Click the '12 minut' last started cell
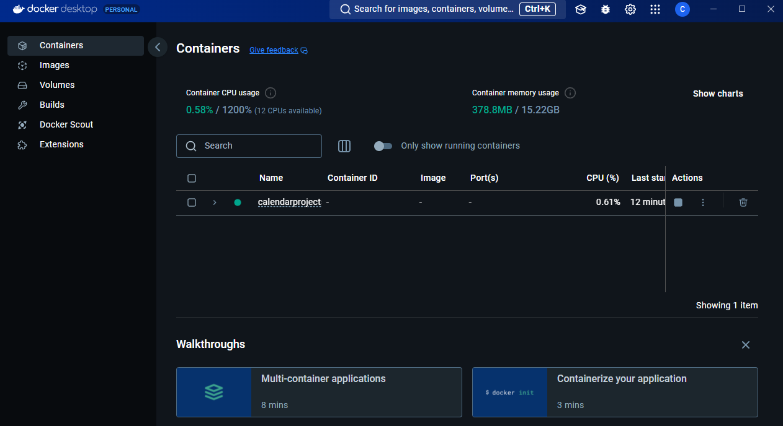Image resolution: width=783 pixels, height=426 pixels. (648, 202)
